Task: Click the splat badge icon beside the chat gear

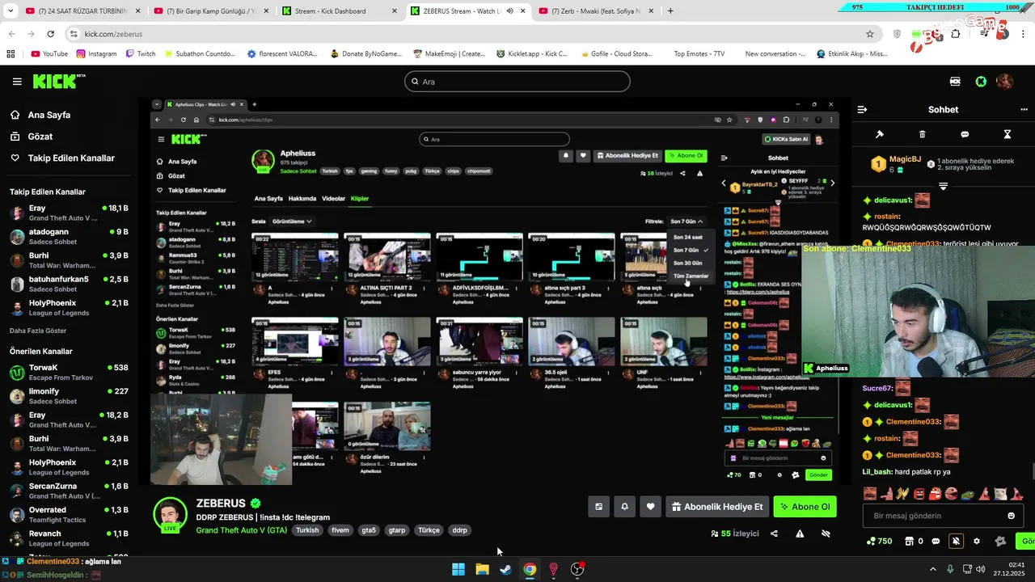Action: coord(1000,542)
